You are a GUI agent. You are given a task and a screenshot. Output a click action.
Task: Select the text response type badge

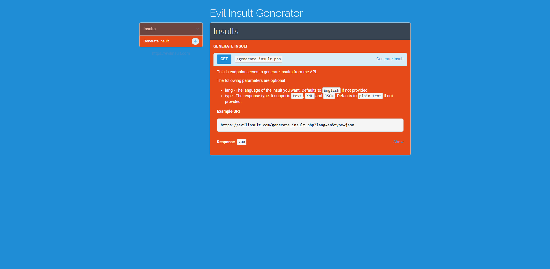(x=297, y=96)
